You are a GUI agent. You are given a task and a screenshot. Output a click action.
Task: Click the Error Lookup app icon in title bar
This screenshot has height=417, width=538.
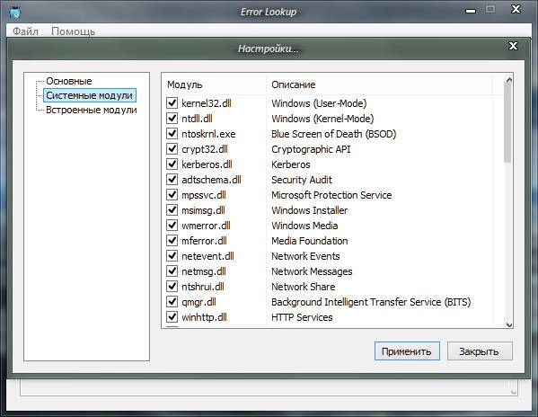[x=15, y=13]
